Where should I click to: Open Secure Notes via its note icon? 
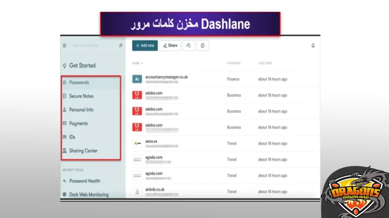pos(65,96)
